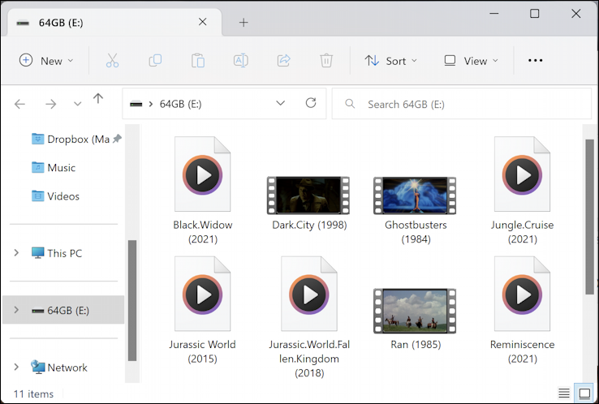Click the drive icon in address bar
This screenshot has width=599, height=404.
(x=136, y=104)
